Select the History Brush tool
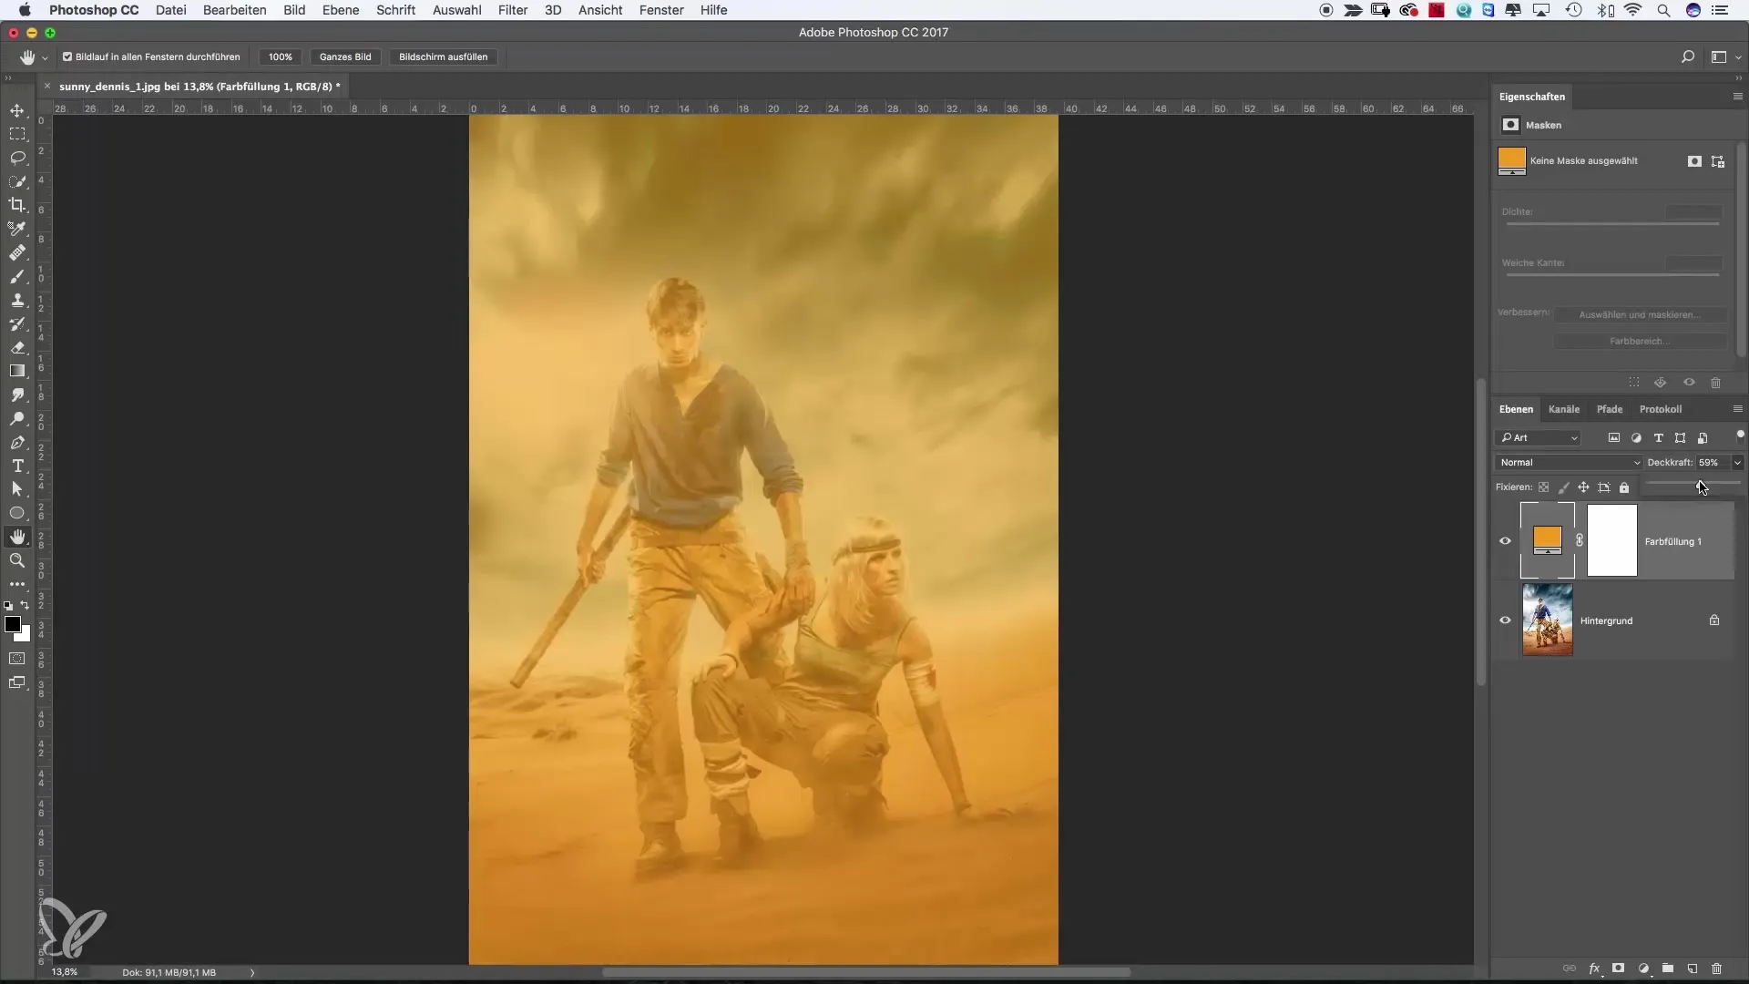The width and height of the screenshot is (1749, 984). click(17, 323)
